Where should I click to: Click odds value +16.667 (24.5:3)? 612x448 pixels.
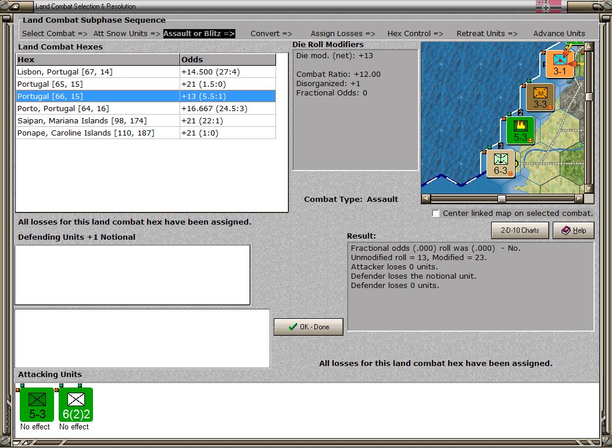(x=214, y=109)
